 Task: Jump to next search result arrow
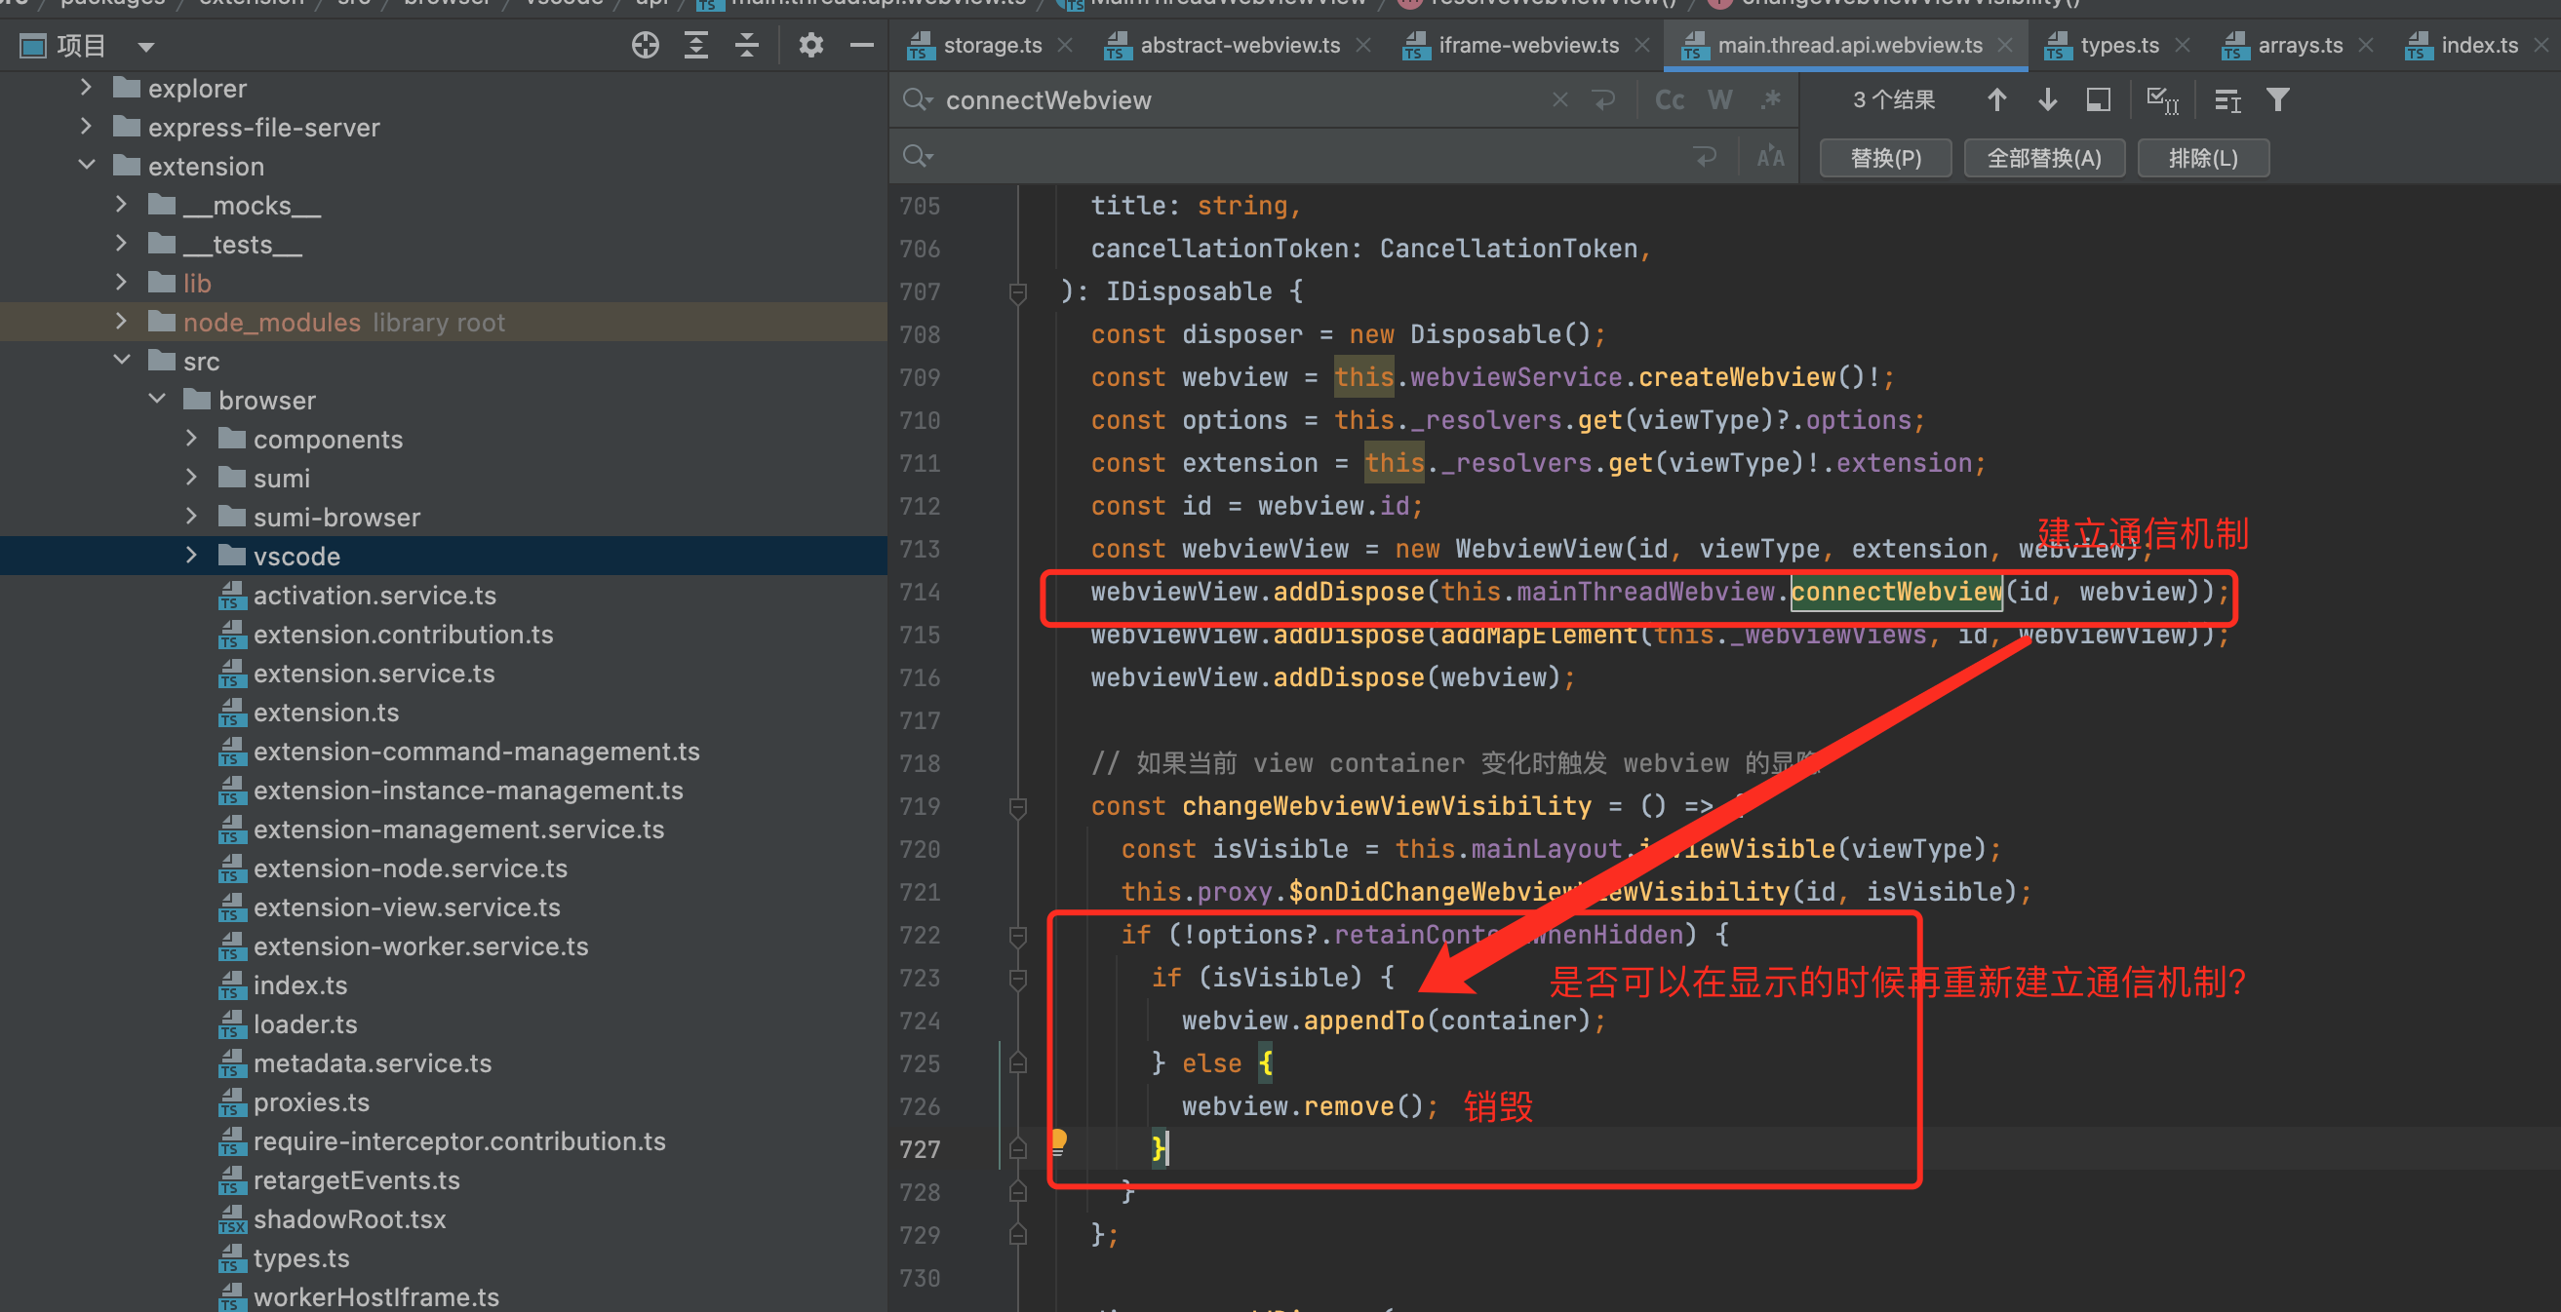coord(2048,99)
